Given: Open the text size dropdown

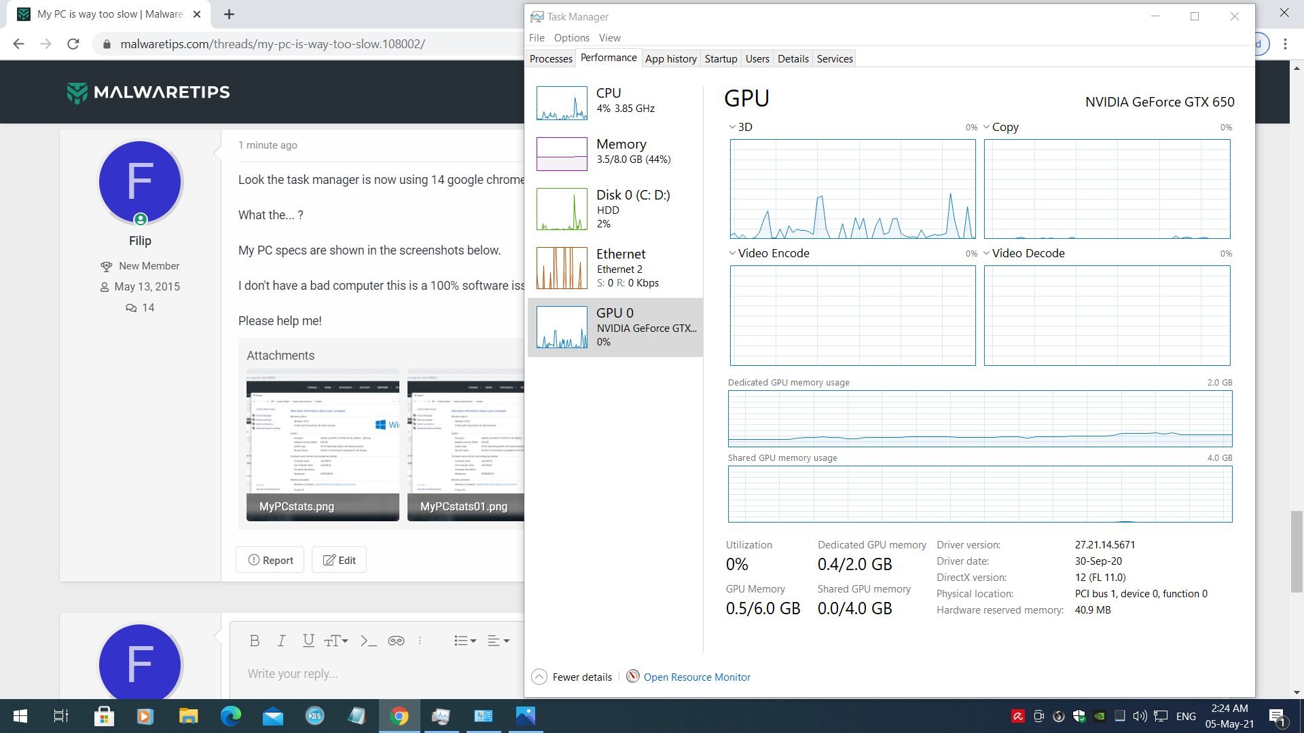Looking at the screenshot, I should [x=336, y=641].
